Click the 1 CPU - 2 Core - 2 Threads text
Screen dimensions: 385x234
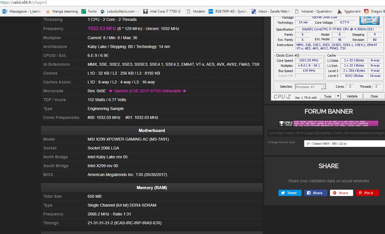point(112,19)
